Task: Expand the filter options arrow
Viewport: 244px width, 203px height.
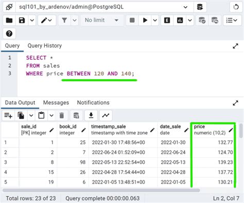Action: pos(75,21)
